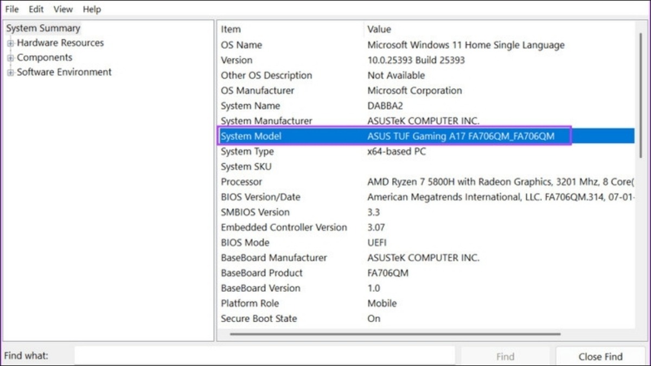Click the Close Find button
651x366 pixels.
(601, 356)
